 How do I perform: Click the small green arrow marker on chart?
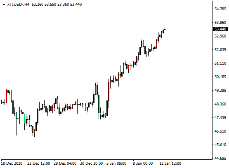pos(84,104)
